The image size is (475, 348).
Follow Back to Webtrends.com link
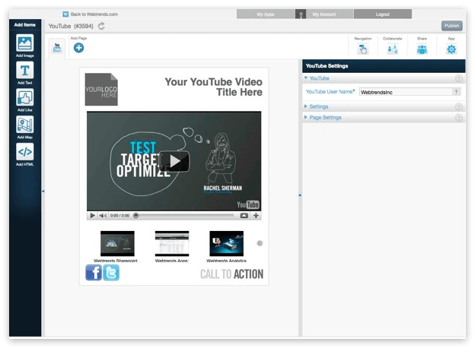click(94, 14)
